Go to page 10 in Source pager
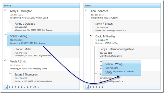The width and height of the screenshot is (164, 93). [35, 87]
